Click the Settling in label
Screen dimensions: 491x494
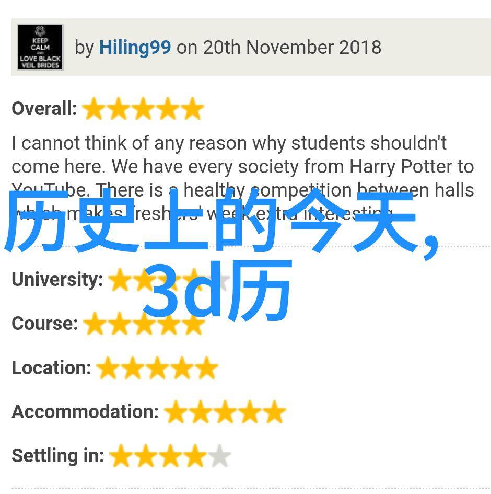58,456
